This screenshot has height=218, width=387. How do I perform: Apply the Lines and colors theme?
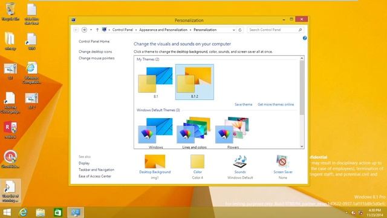click(194, 133)
